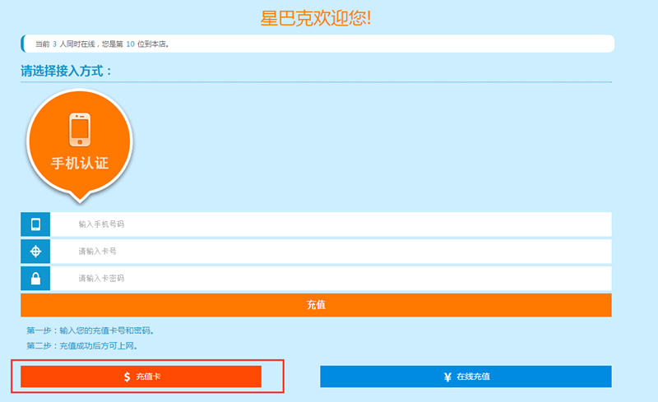Viewport: 658px width, 402px height.
Task: Click the 第二步 instruction text
Action: click(x=82, y=346)
